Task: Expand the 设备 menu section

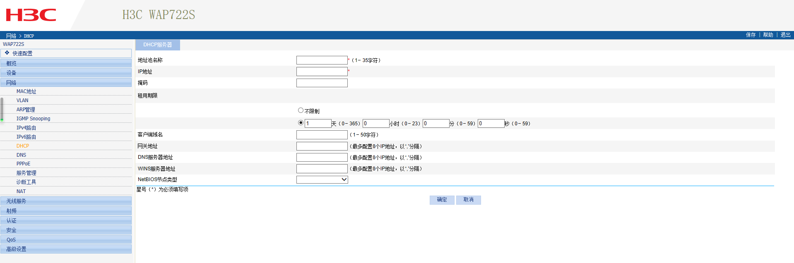Action: [66, 73]
